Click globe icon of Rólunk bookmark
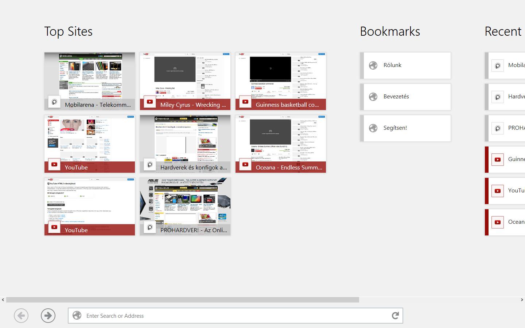Image resolution: width=525 pixels, height=328 pixels. click(373, 65)
